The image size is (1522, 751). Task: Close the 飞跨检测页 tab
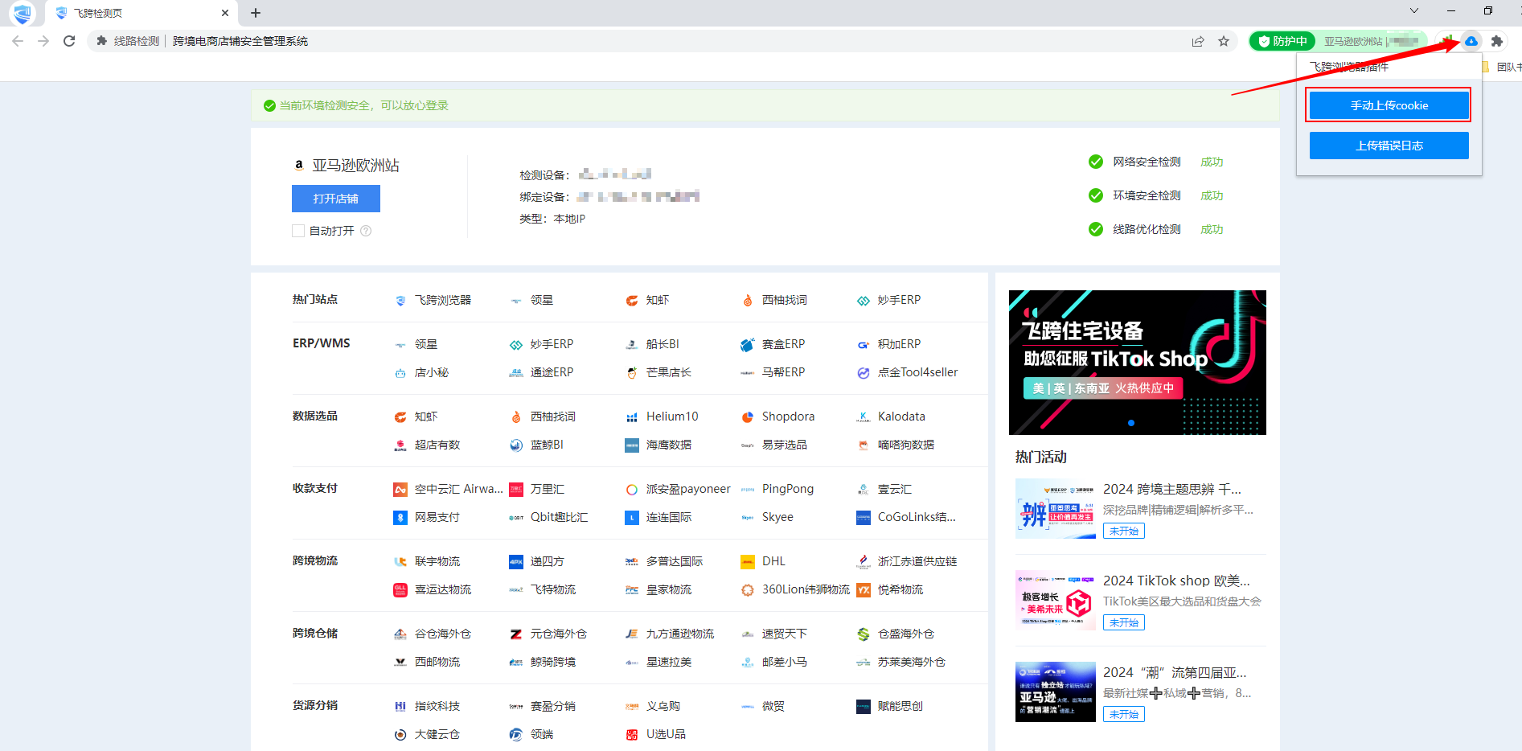click(x=225, y=13)
